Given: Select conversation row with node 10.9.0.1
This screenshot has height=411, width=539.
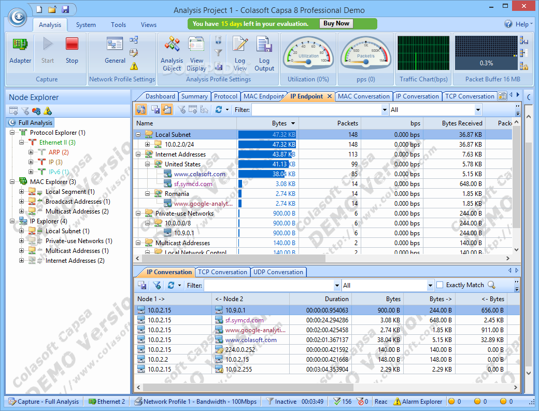Looking at the screenshot, I should pos(327,310).
